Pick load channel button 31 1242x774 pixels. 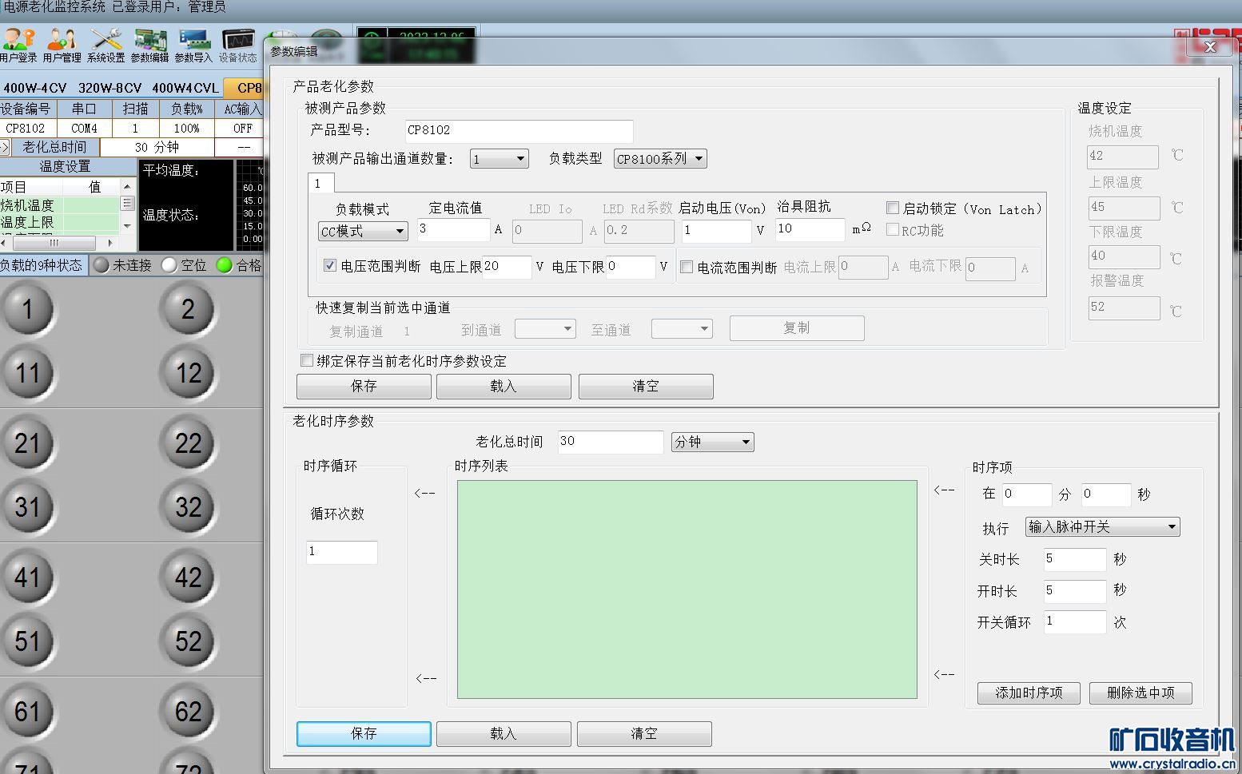pos(28,507)
